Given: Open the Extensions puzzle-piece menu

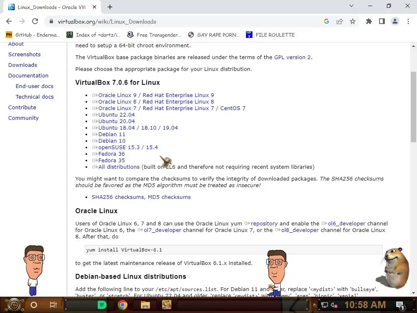Looking at the screenshot, I should pos(369,21).
